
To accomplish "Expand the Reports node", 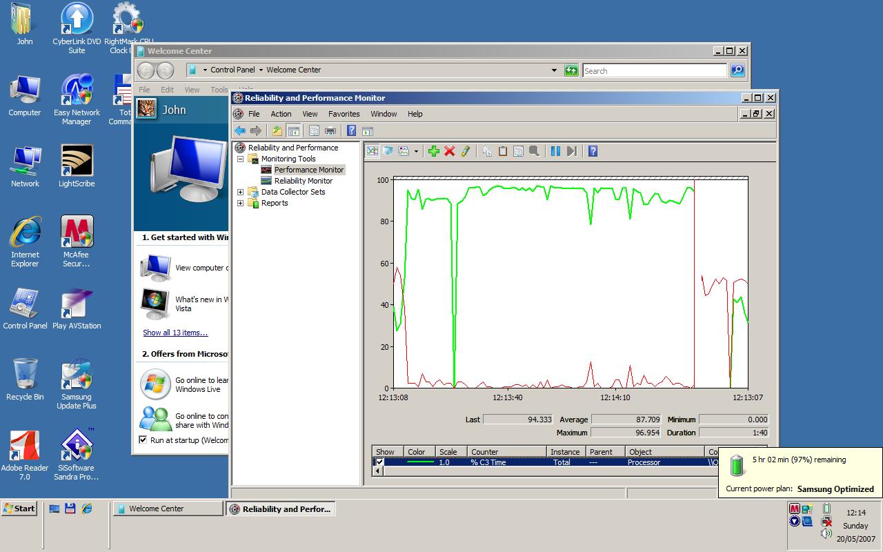I will pyautogui.click(x=240, y=203).
